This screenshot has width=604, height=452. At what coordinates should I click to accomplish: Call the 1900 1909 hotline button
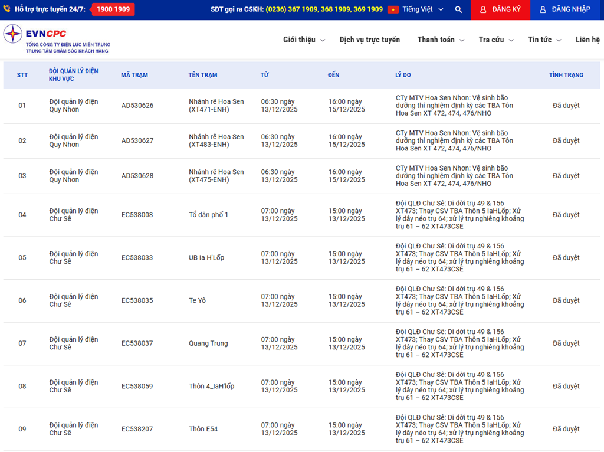click(113, 10)
